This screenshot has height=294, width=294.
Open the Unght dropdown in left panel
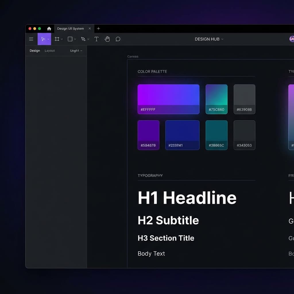coord(76,51)
